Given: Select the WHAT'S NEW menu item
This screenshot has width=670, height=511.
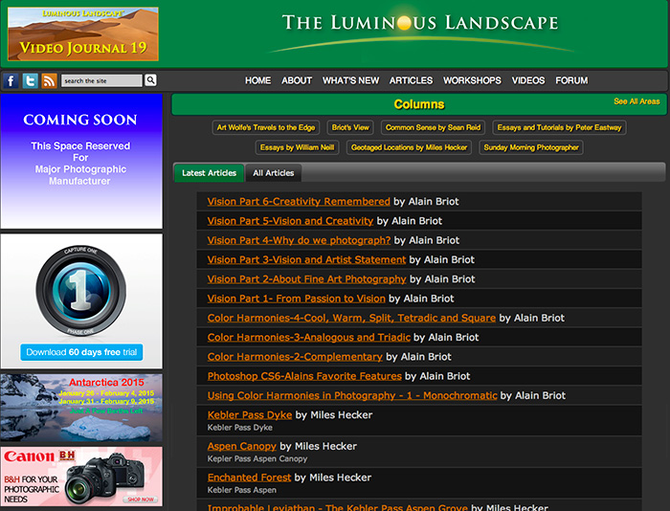Looking at the screenshot, I should click(350, 81).
